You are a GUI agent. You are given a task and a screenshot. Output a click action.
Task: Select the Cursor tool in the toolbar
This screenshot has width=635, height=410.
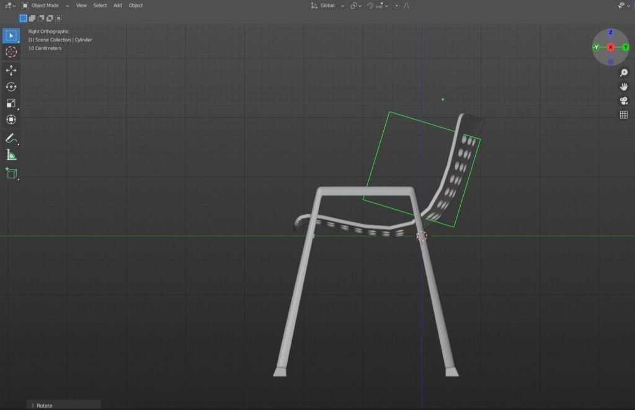[11, 52]
